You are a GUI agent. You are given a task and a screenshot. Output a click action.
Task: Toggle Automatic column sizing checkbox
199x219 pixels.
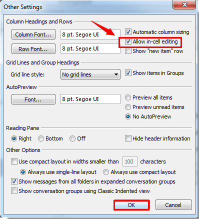[128, 32]
